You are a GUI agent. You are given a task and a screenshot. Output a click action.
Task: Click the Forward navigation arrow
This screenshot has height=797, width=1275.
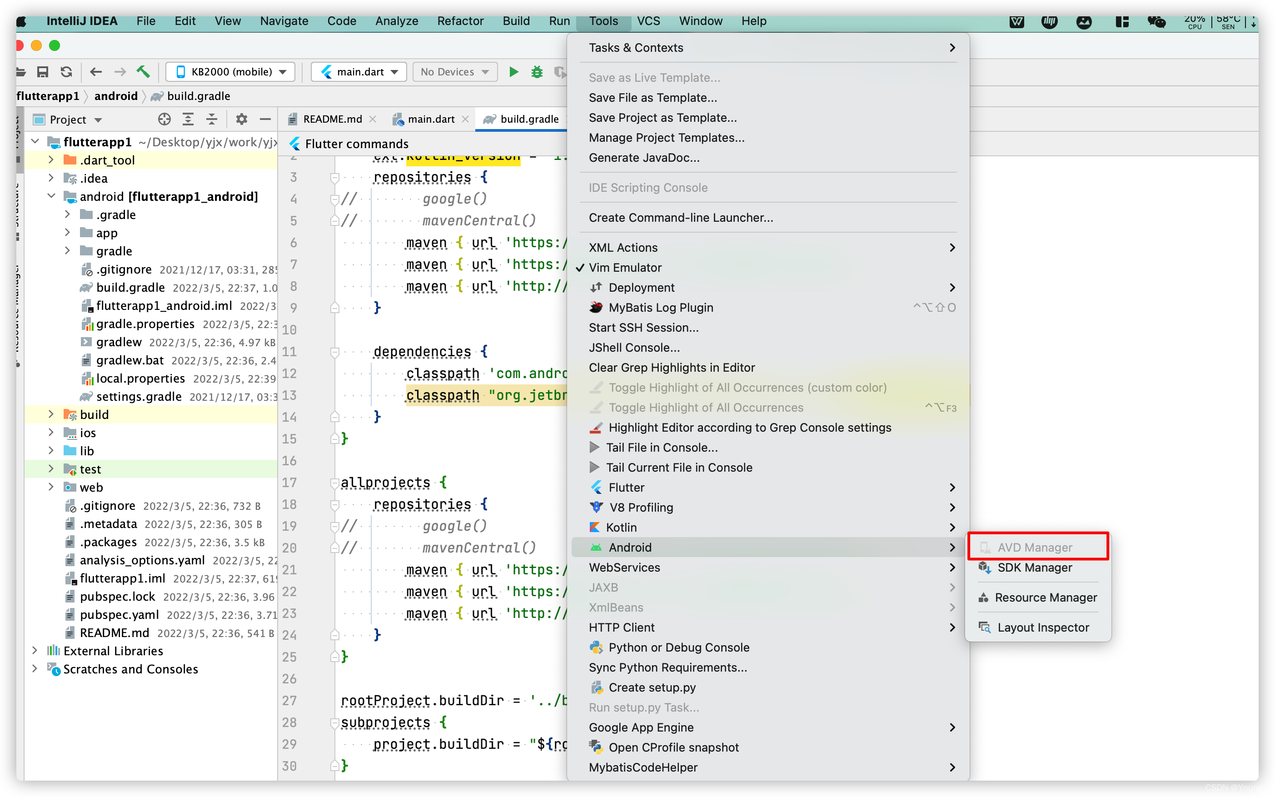(x=120, y=72)
